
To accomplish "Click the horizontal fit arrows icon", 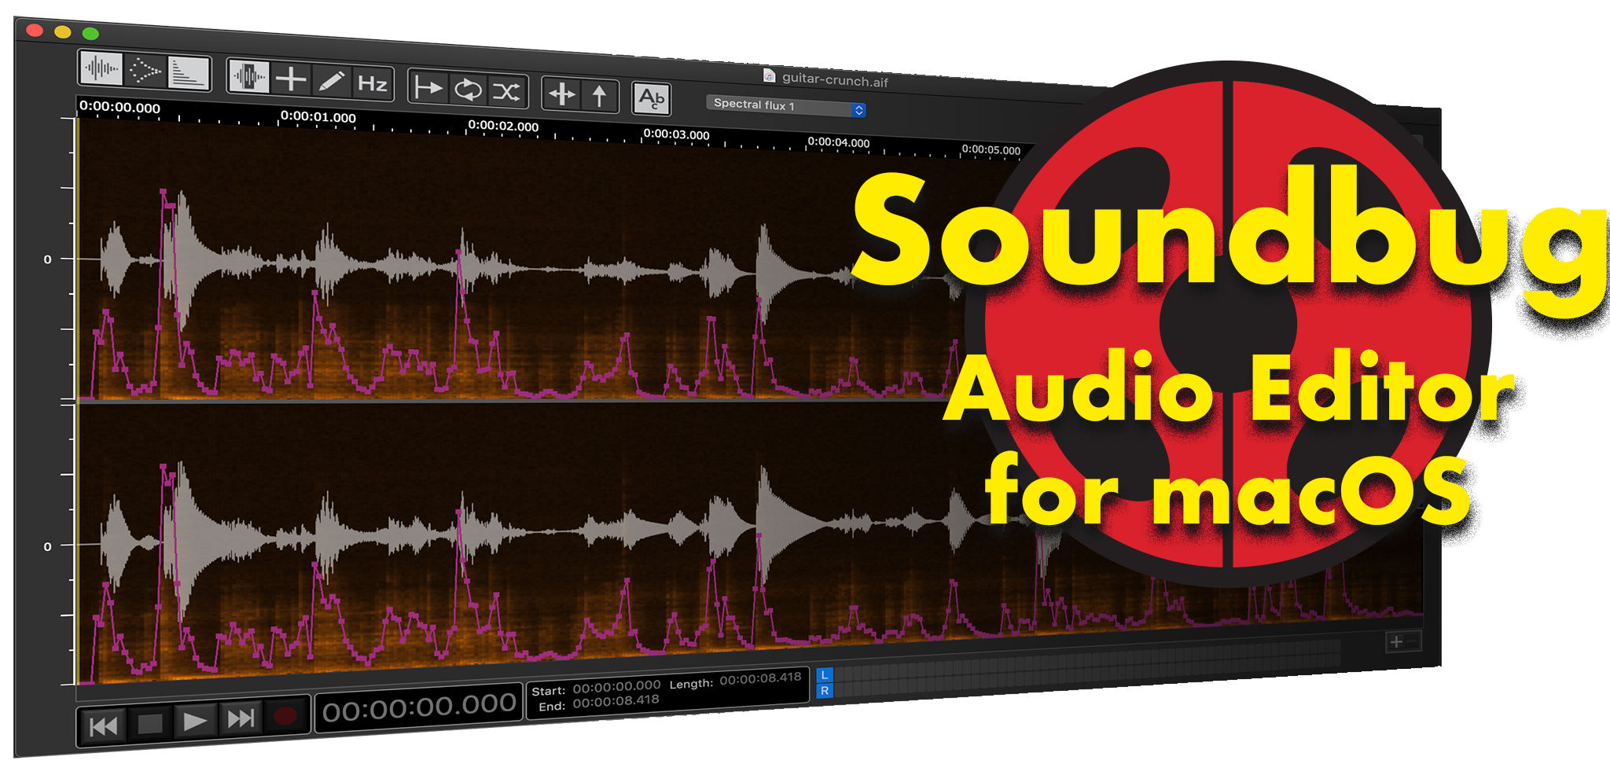I will (x=562, y=94).
